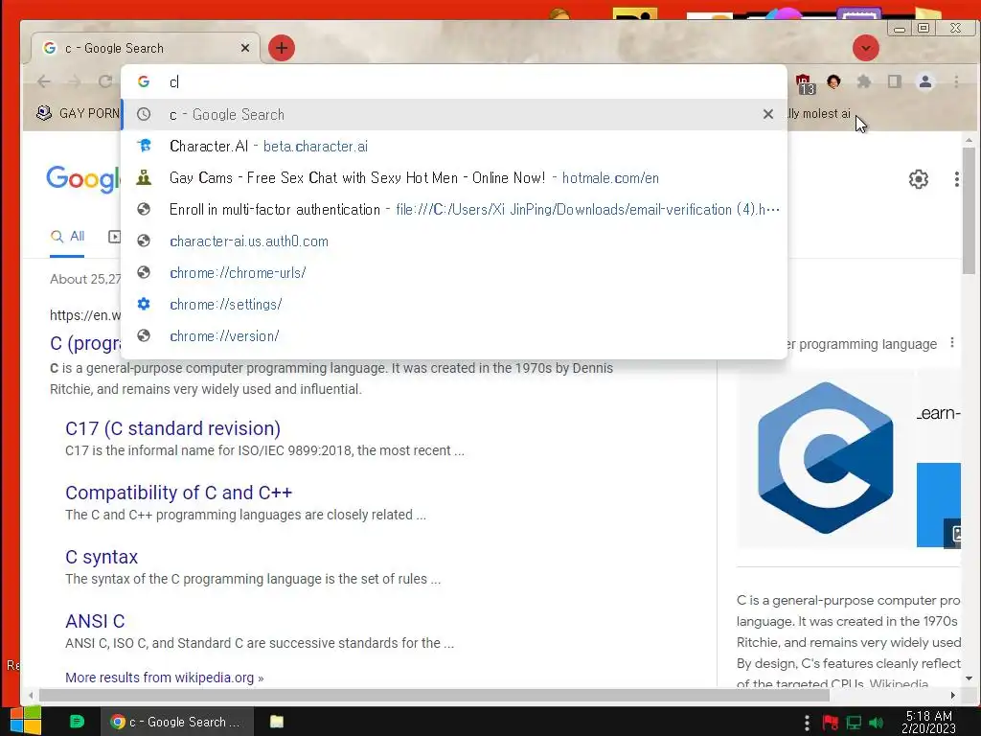Open the 'molest ai' bookmark

[818, 113]
